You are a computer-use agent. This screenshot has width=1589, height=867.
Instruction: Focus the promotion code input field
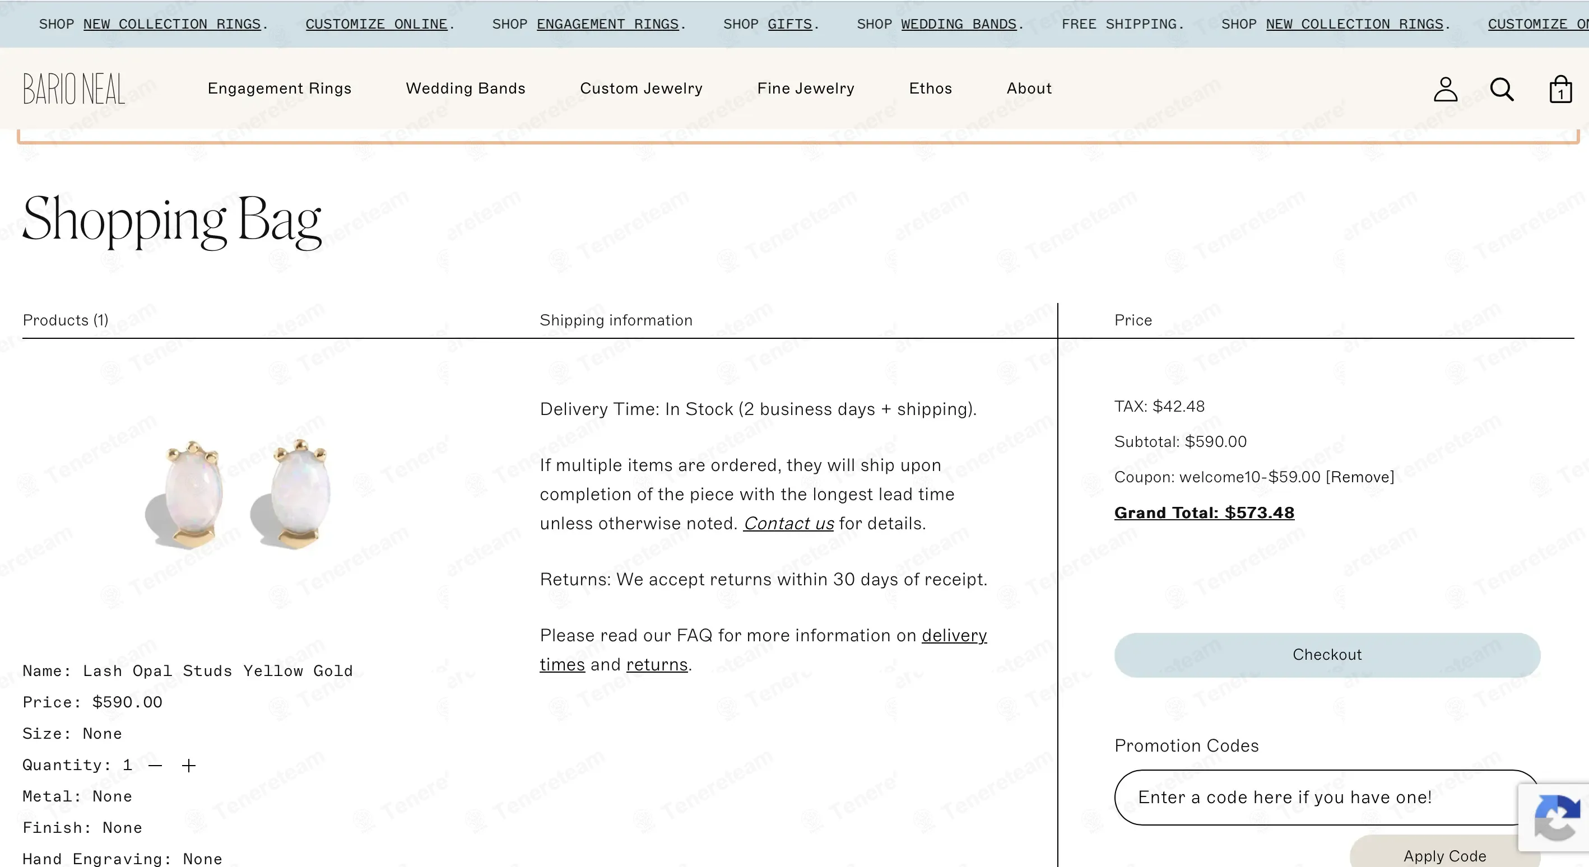pos(1326,798)
